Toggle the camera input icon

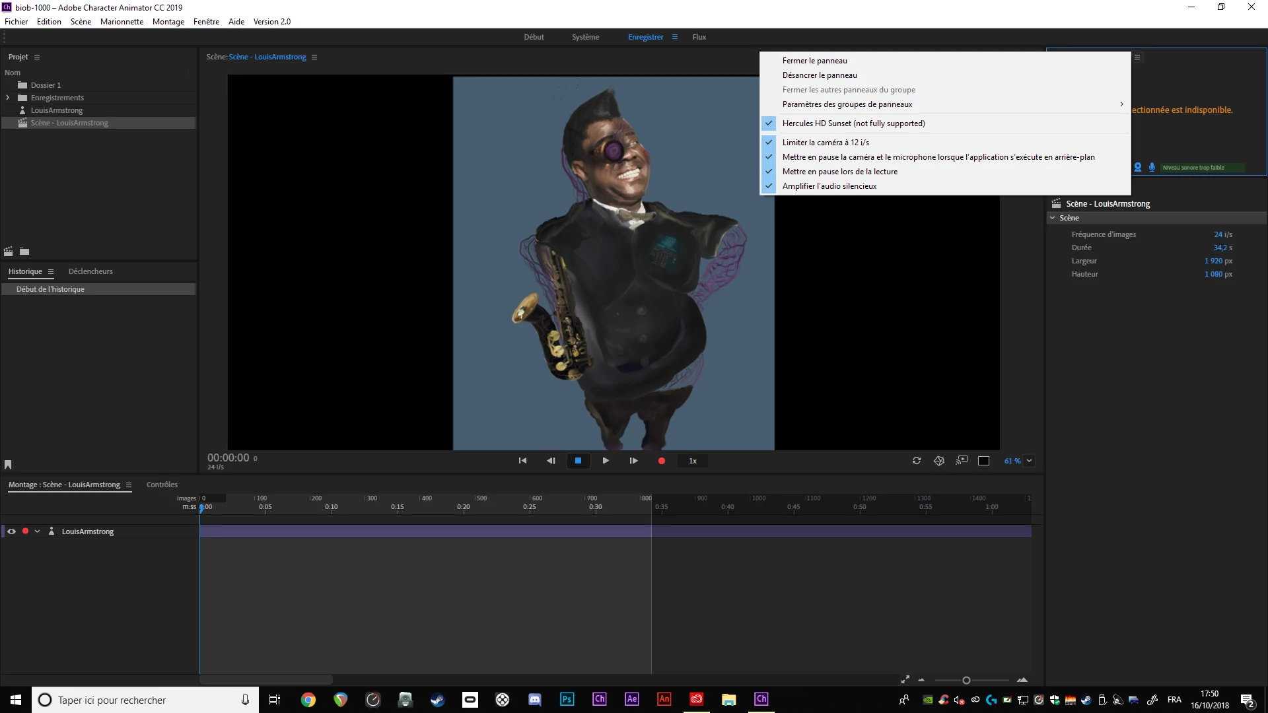coord(1138,168)
